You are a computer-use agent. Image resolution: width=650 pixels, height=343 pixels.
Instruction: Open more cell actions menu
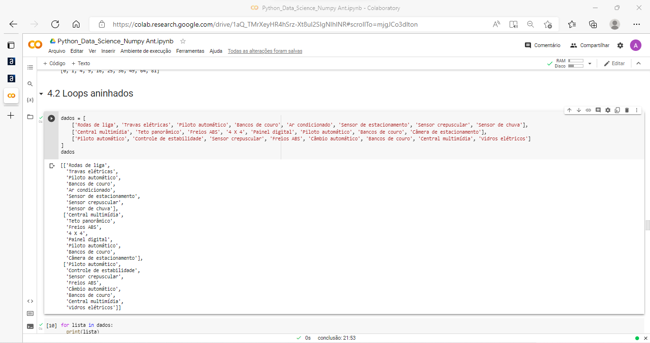pos(637,110)
